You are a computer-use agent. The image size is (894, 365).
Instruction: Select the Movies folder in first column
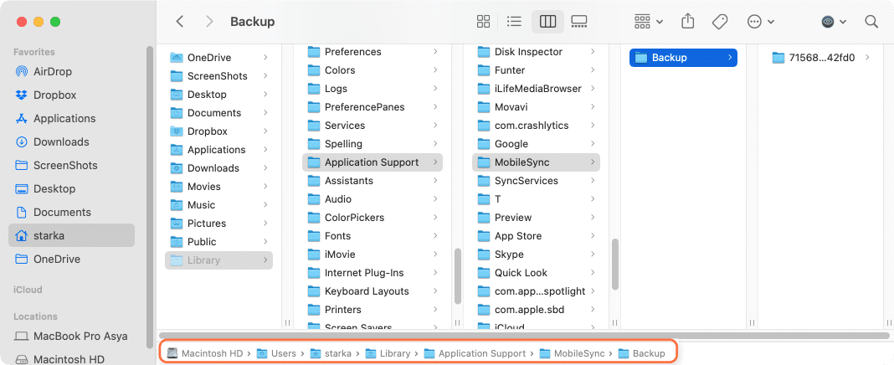click(219, 187)
